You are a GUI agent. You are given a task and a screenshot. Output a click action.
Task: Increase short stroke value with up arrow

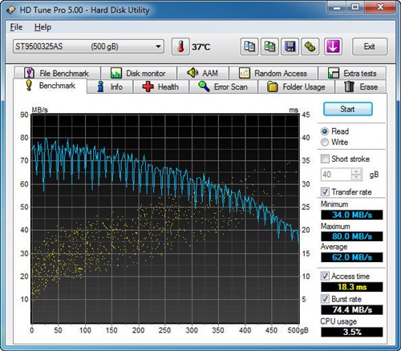[x=356, y=171]
